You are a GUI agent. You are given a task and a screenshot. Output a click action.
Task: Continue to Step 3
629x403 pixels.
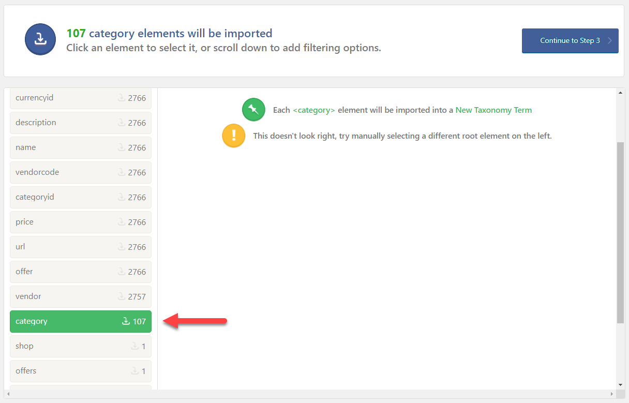[x=570, y=40]
